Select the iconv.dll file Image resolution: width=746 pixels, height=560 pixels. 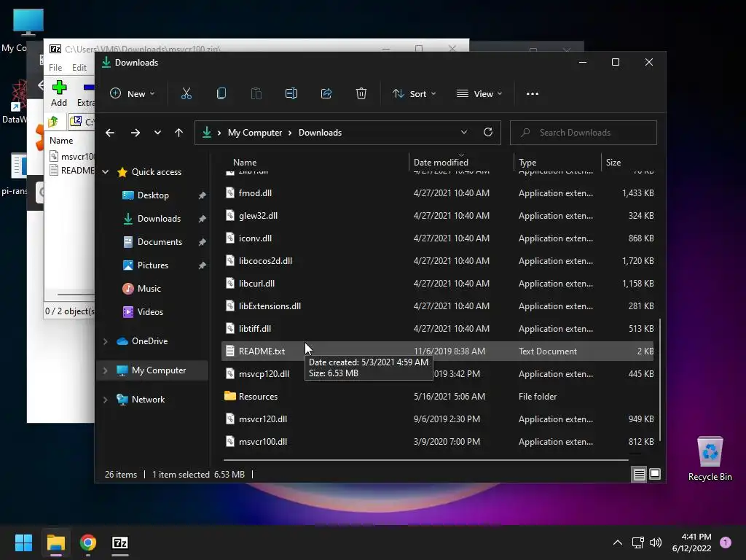coord(437,238)
